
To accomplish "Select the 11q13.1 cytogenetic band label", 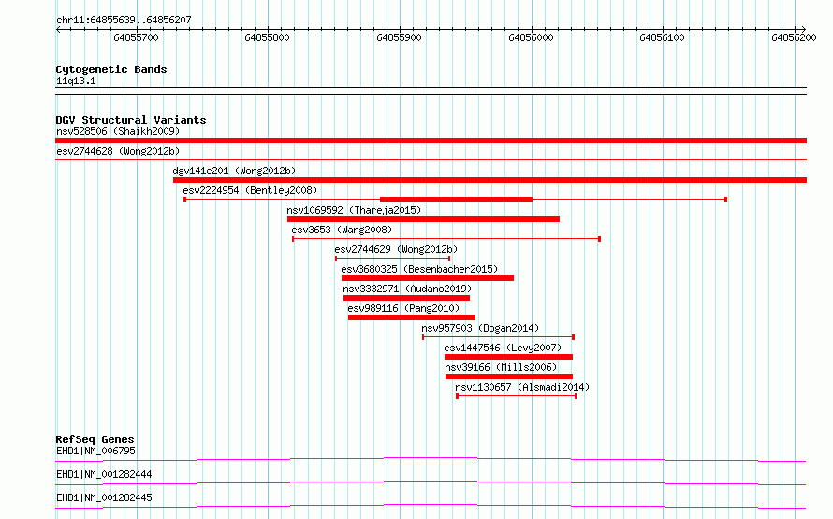I will [76, 81].
